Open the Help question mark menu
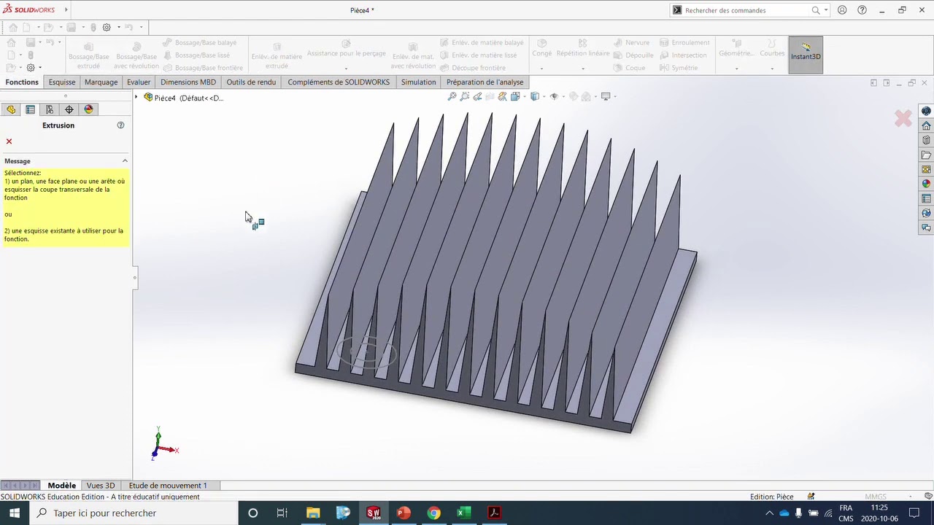934x525 pixels. 862,10
